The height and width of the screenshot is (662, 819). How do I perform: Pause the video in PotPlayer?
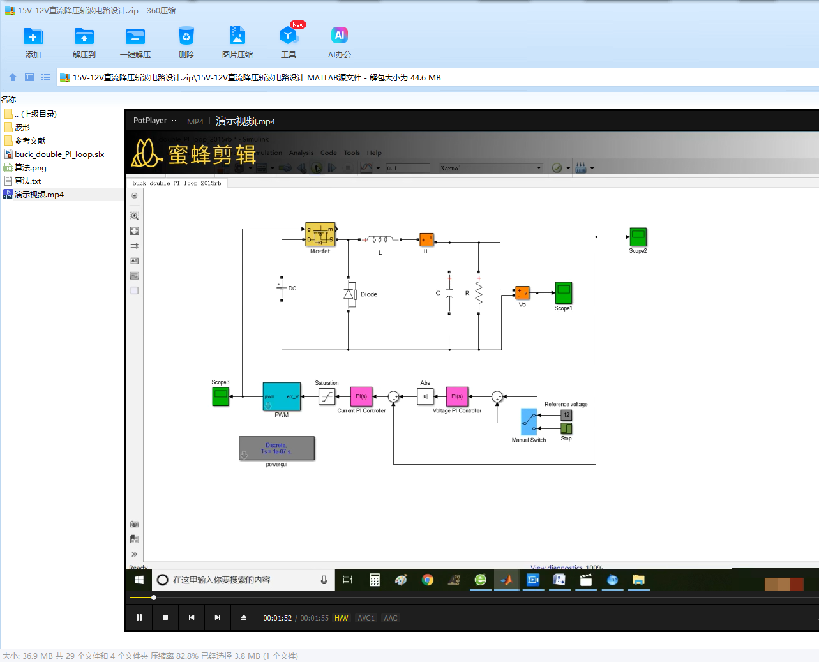point(139,617)
